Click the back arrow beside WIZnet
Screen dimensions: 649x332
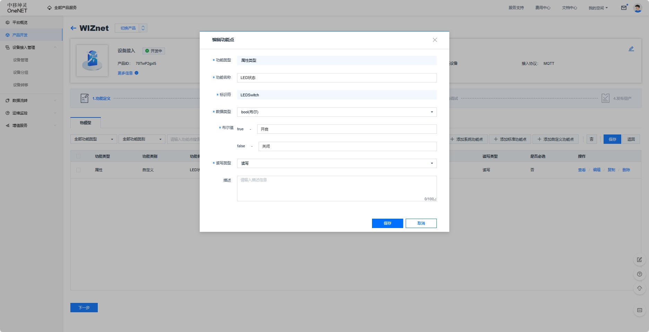(x=73, y=28)
